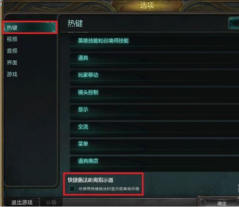Open the 游戏 settings tab
The width and height of the screenshot is (239, 207).
[x=12, y=74]
